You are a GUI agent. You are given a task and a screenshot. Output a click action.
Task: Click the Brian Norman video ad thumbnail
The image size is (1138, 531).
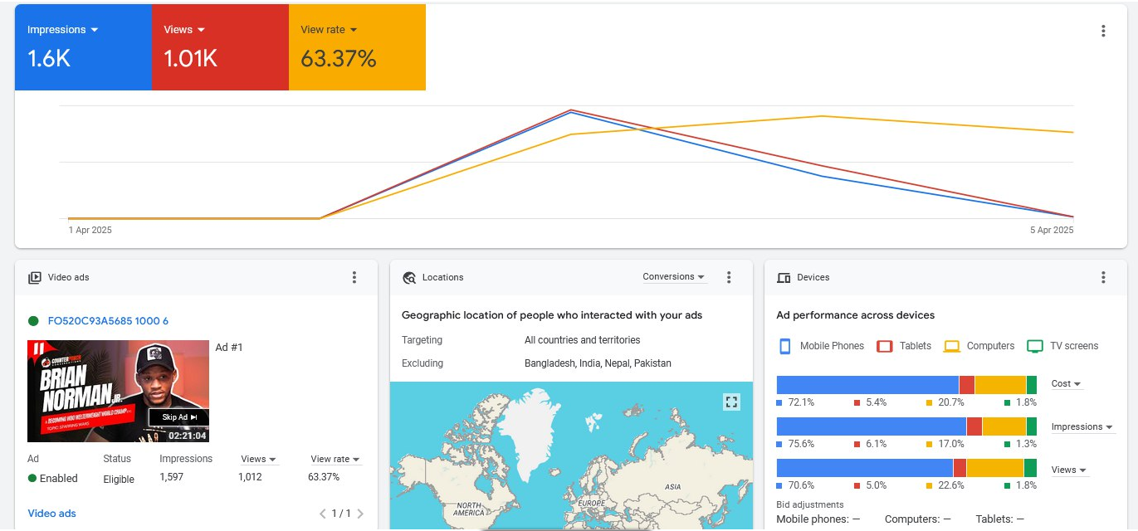pyautogui.click(x=118, y=391)
